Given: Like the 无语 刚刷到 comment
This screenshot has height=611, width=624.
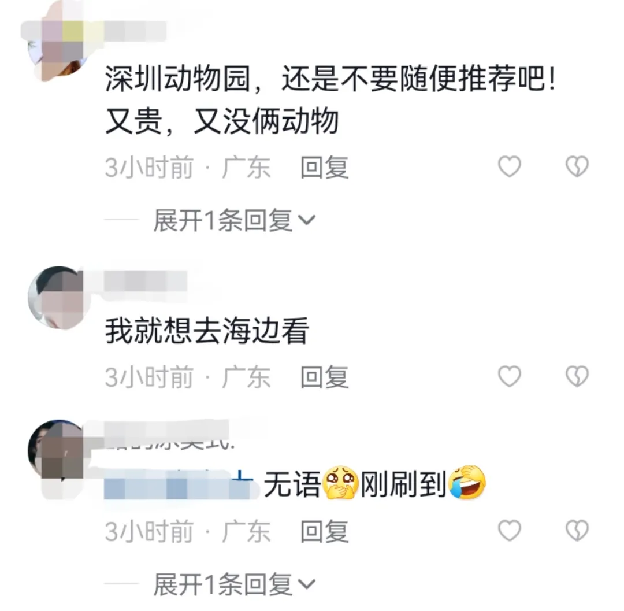Looking at the screenshot, I should click(510, 530).
